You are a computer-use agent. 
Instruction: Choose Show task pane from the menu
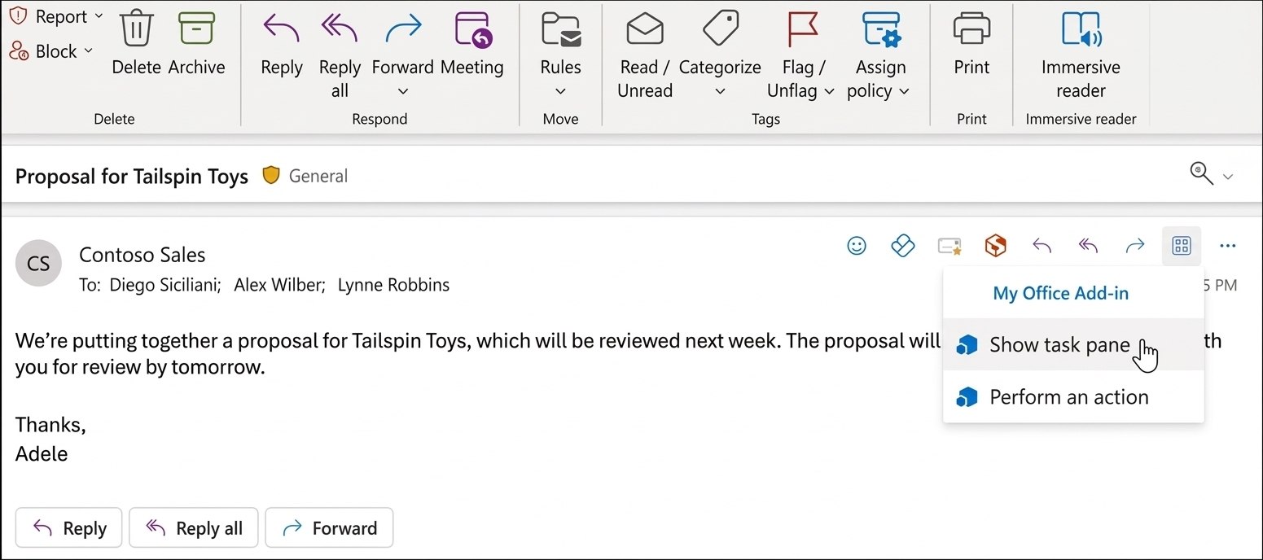(1059, 344)
